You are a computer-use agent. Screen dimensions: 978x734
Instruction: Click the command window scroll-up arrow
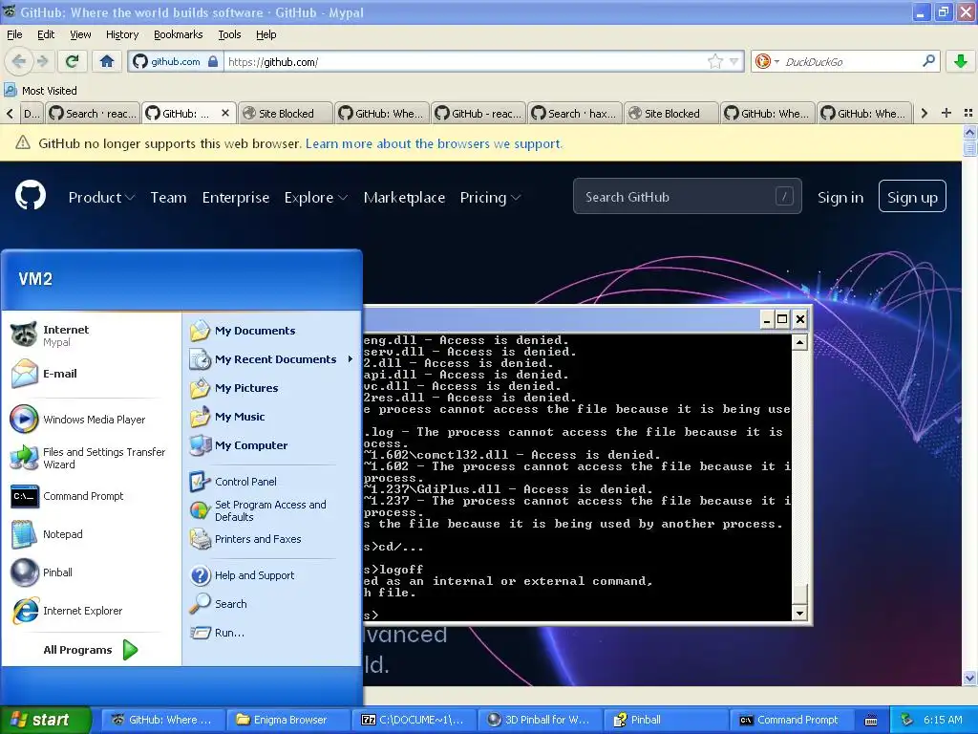coord(799,342)
